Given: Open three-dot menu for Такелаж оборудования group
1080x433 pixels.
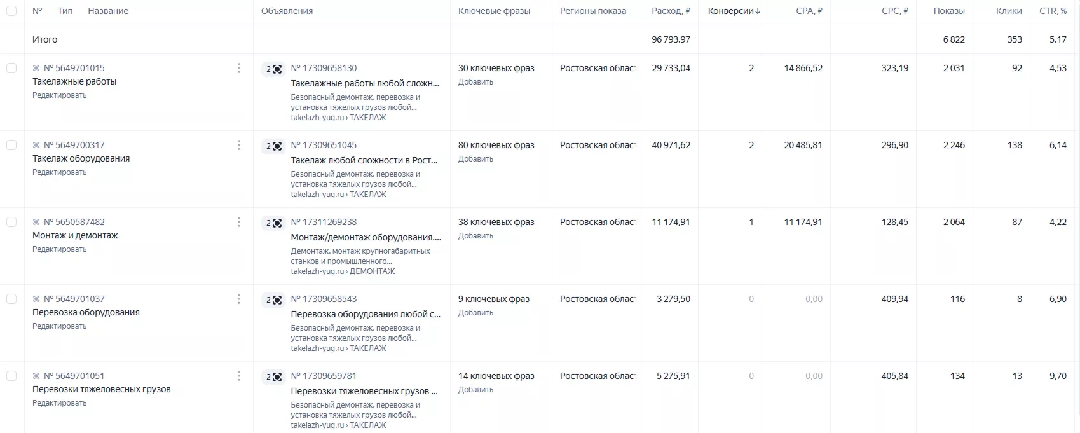Looking at the screenshot, I should pos(239,145).
